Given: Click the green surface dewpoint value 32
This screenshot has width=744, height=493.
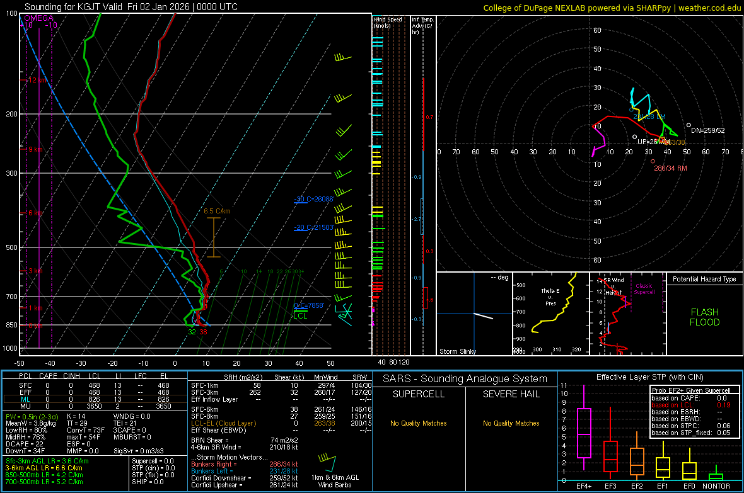Looking at the screenshot, I should 192,332.
